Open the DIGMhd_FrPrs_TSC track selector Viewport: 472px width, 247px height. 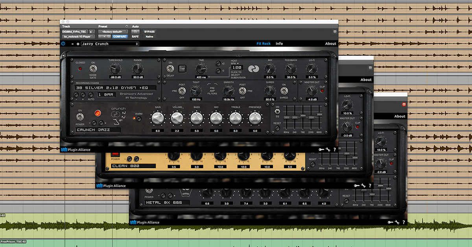pos(74,31)
